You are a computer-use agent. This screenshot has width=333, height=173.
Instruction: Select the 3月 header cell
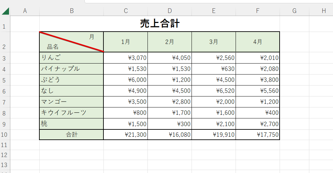tap(214, 42)
